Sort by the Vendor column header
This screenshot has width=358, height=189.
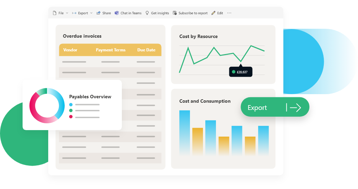[x=70, y=50]
